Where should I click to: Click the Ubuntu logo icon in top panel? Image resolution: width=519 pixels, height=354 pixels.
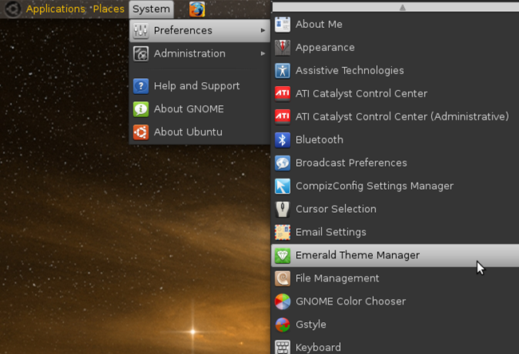pos(13,10)
